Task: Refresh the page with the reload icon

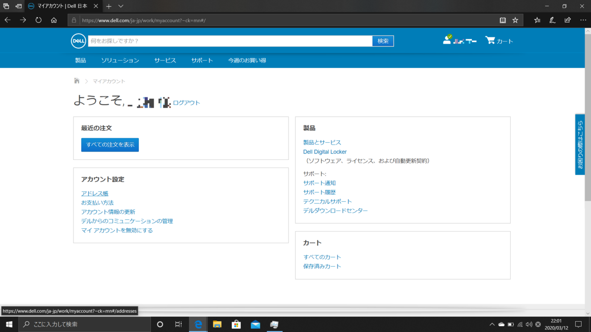Action: pyautogui.click(x=37, y=20)
